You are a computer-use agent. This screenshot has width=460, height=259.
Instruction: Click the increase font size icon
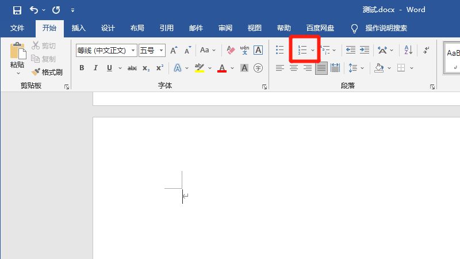[174, 50]
